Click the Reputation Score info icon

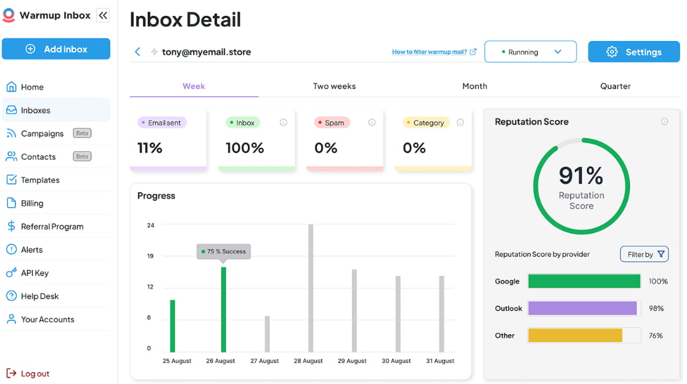click(664, 122)
